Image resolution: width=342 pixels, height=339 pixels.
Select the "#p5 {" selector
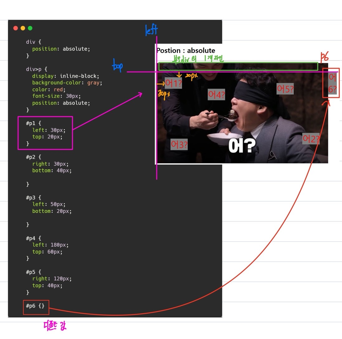tap(34, 272)
